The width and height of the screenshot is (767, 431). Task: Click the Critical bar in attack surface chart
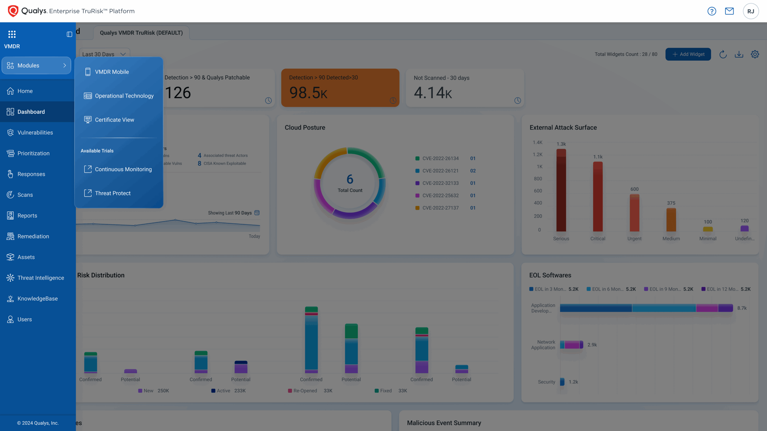click(x=598, y=196)
